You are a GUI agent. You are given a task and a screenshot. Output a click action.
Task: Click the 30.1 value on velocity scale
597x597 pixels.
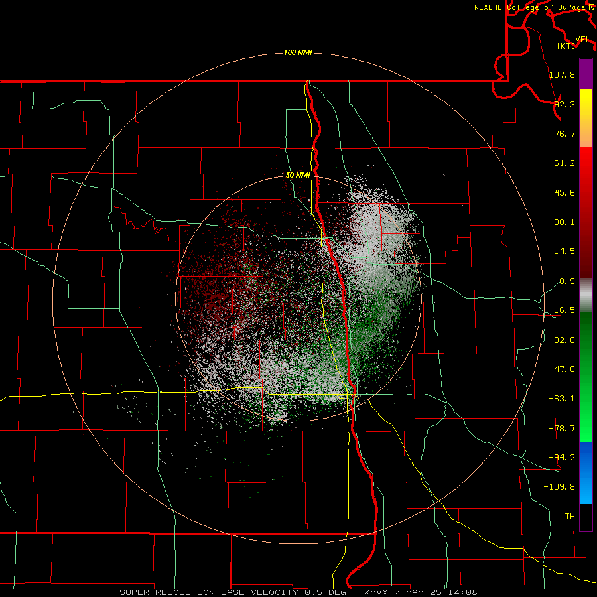[x=564, y=222]
